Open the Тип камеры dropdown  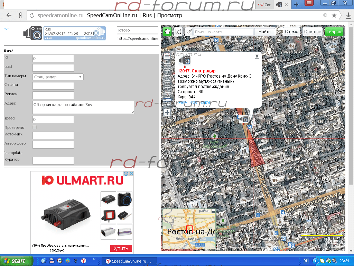click(x=58, y=77)
